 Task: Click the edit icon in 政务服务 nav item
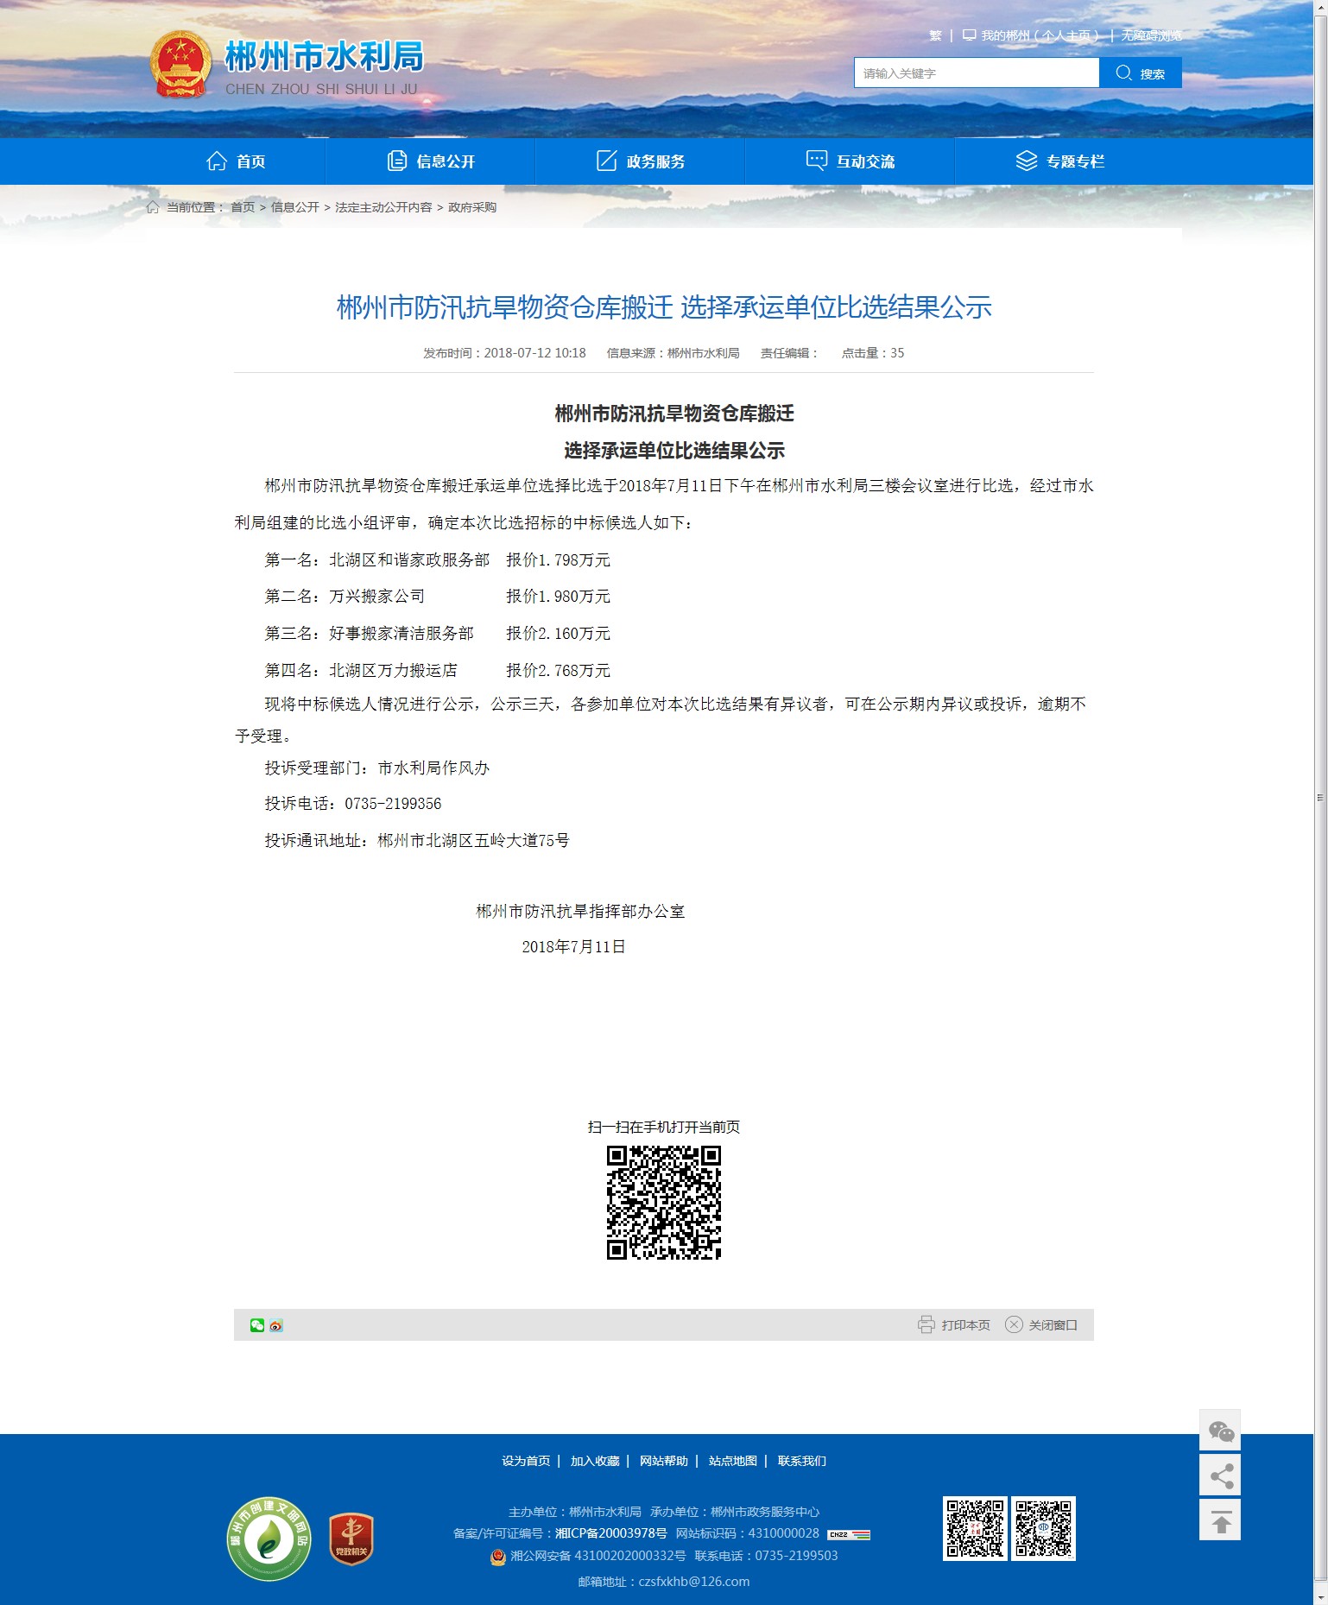(607, 161)
